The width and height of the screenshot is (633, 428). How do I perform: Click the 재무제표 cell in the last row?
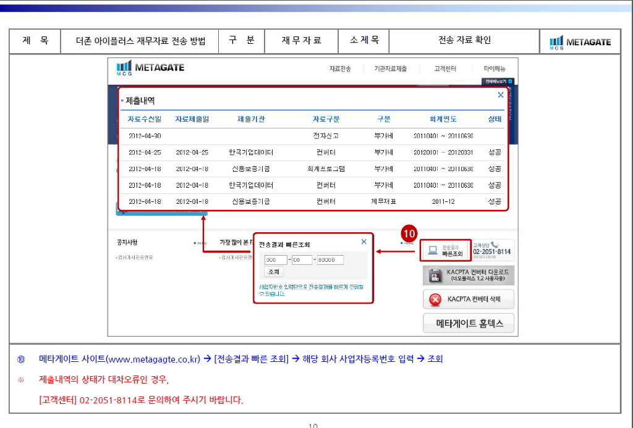383,201
